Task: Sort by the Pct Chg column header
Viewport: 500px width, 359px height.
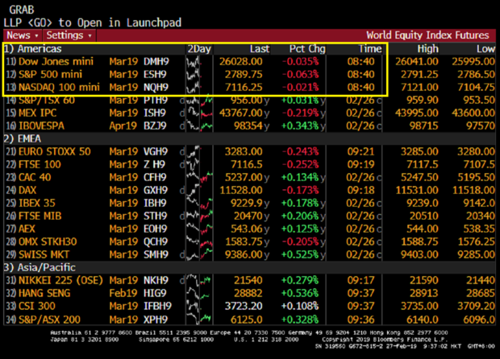Action: (x=307, y=48)
